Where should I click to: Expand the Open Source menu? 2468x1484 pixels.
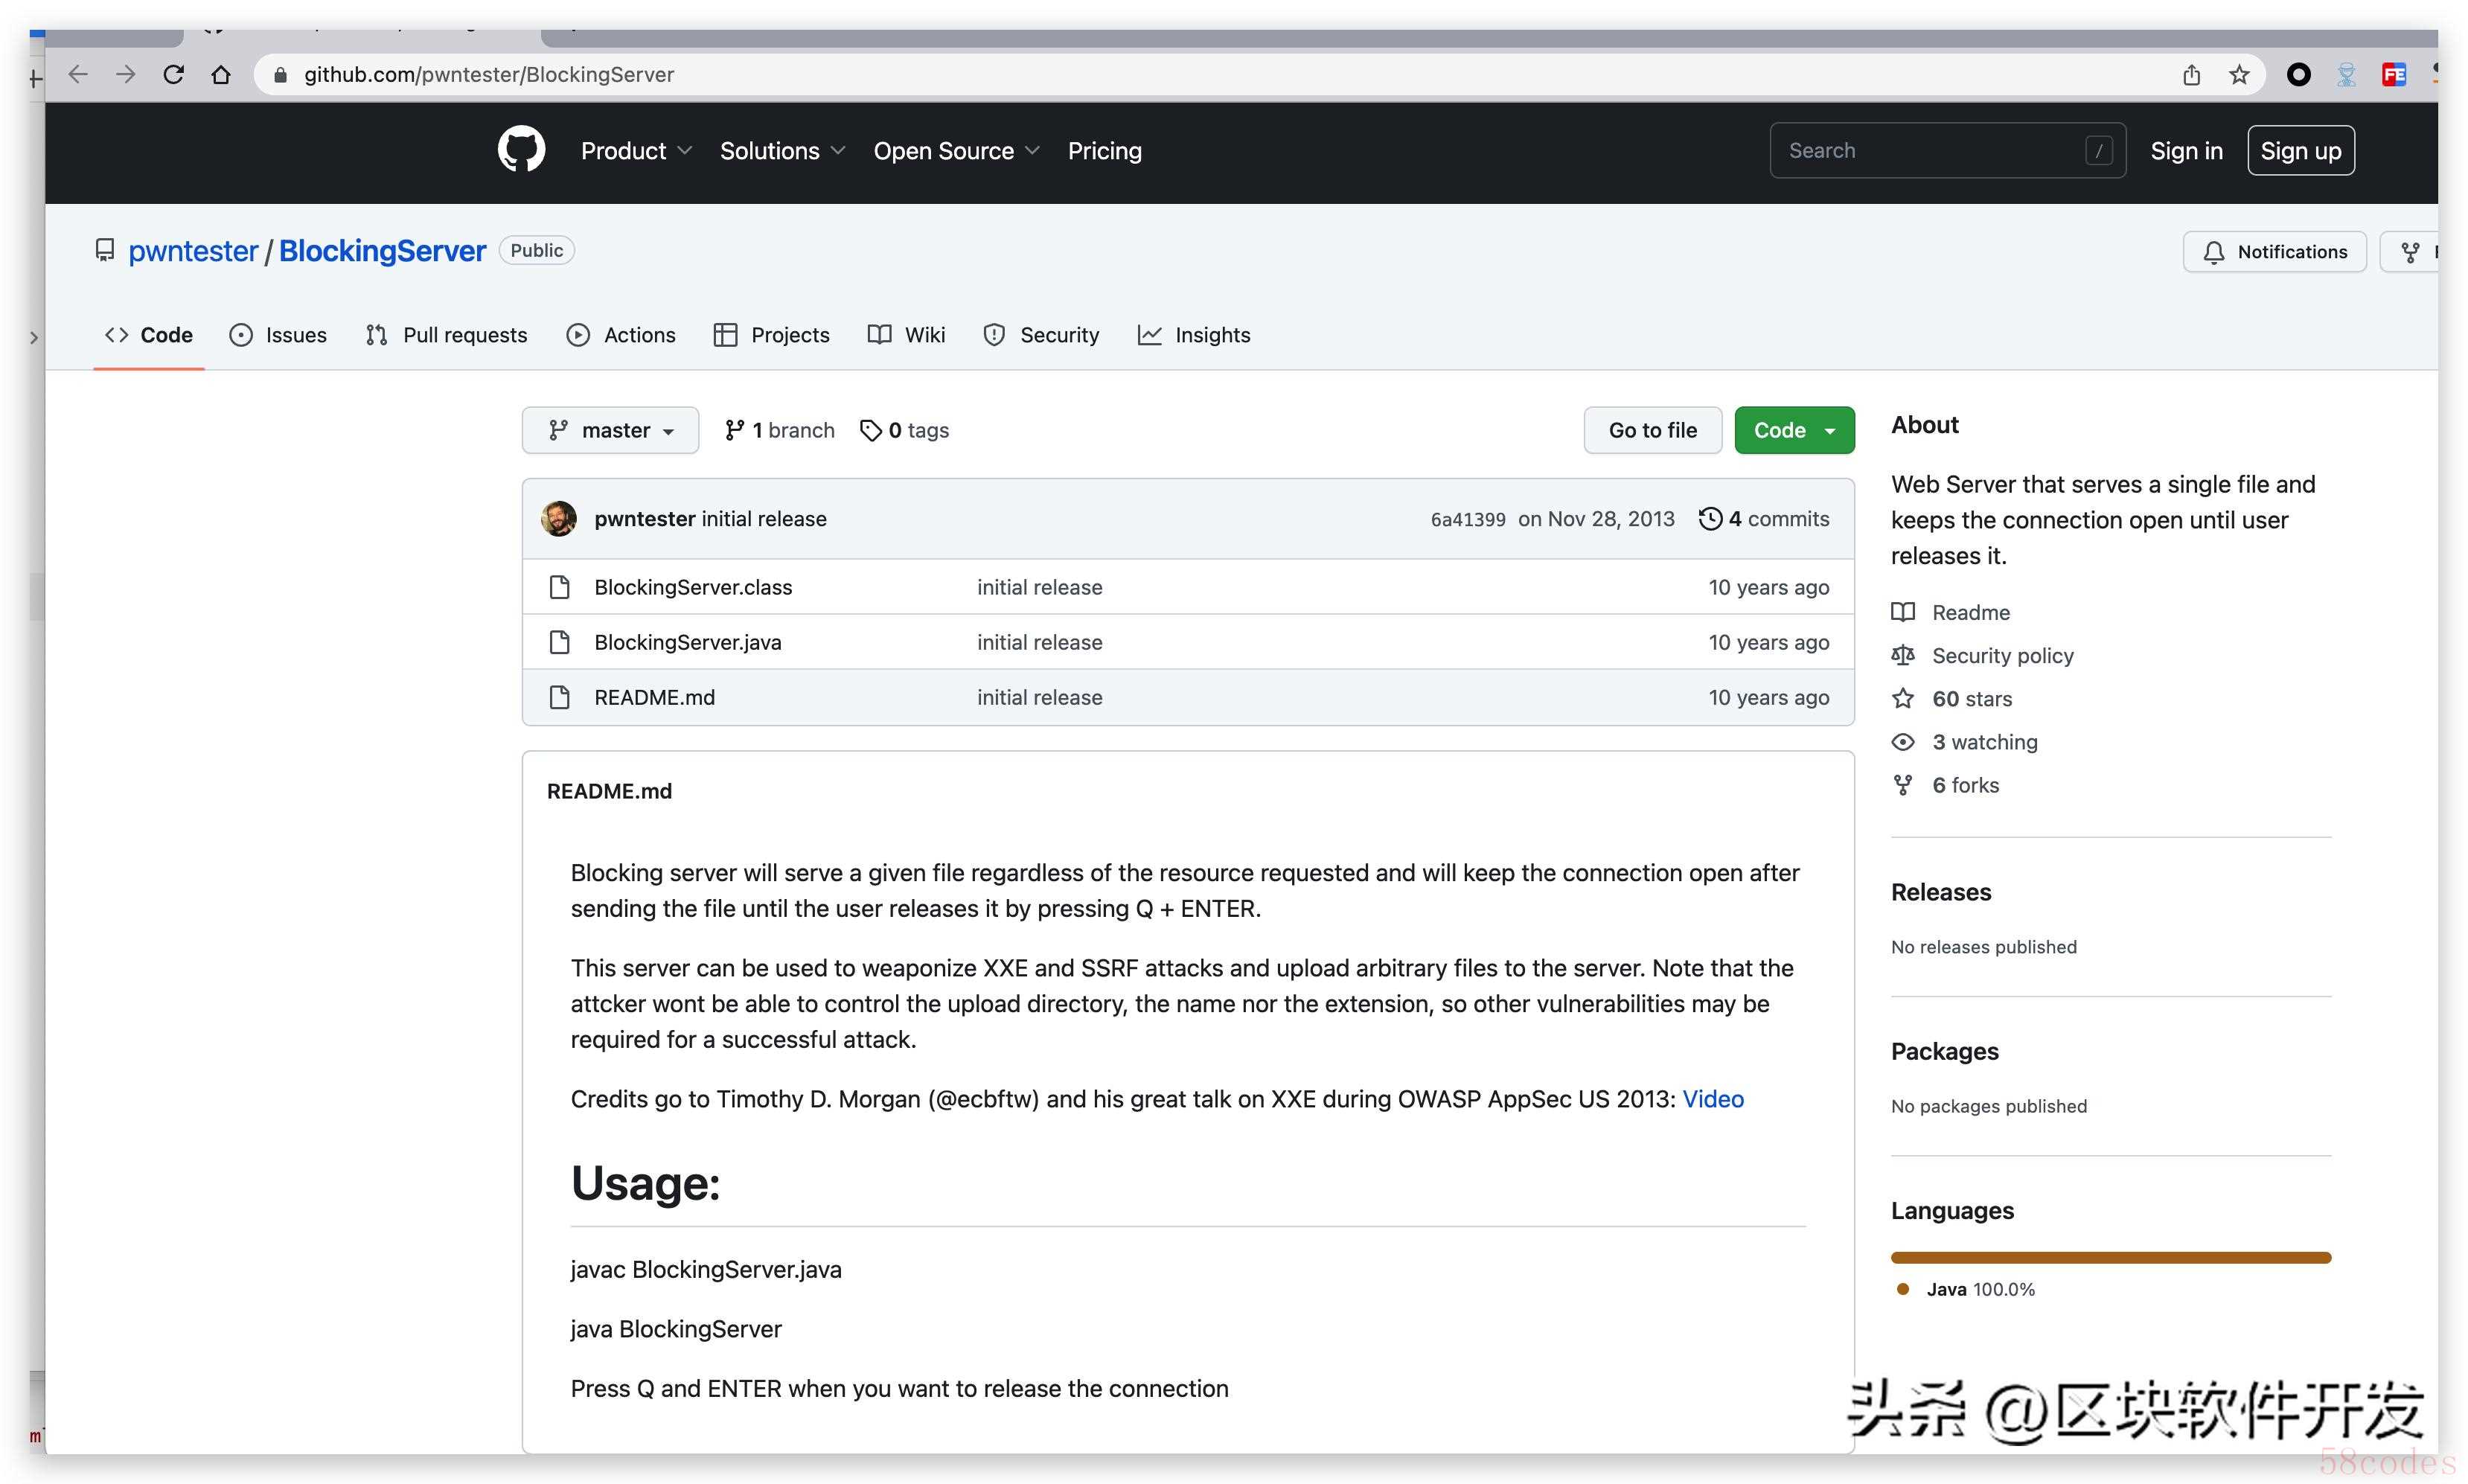pyautogui.click(x=957, y=151)
